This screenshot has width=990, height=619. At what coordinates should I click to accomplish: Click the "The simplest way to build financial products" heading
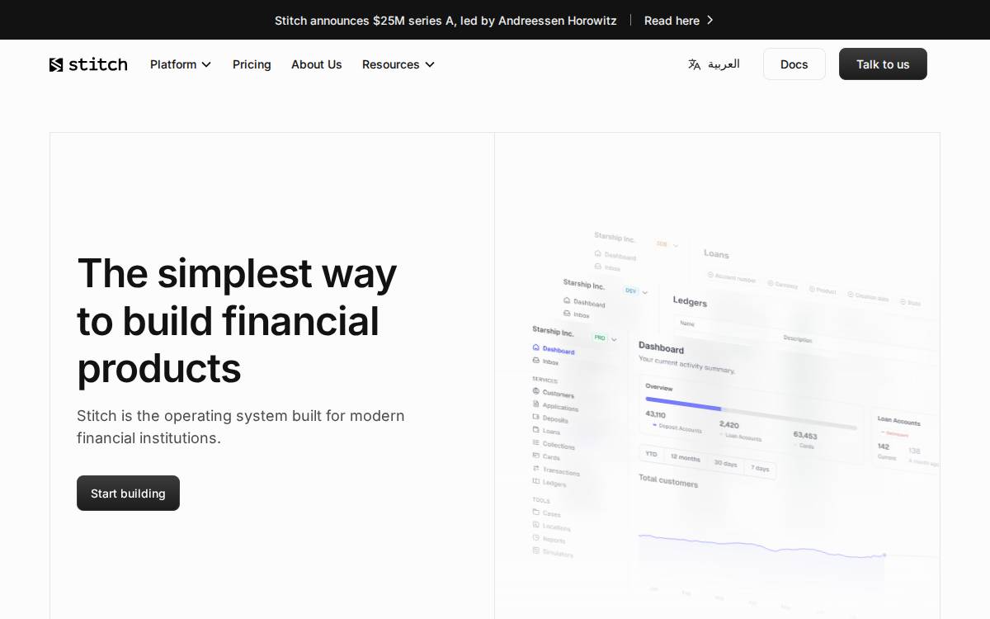point(237,320)
